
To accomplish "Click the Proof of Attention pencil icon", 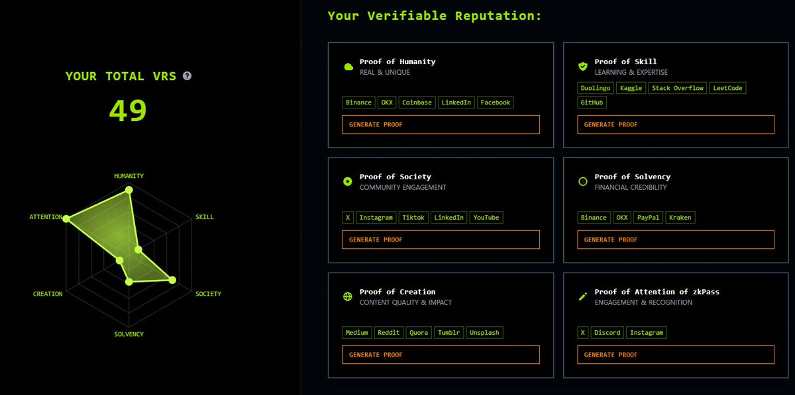I will (x=583, y=296).
